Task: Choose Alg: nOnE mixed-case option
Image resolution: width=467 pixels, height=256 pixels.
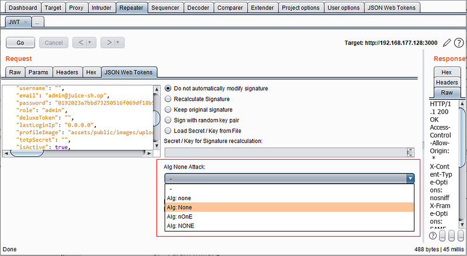Action: (x=290, y=217)
